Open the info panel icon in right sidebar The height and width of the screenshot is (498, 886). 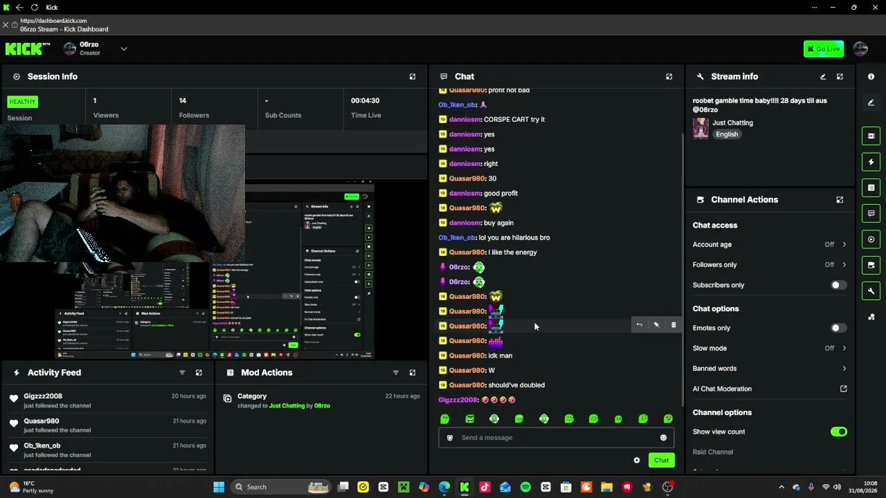(x=871, y=77)
